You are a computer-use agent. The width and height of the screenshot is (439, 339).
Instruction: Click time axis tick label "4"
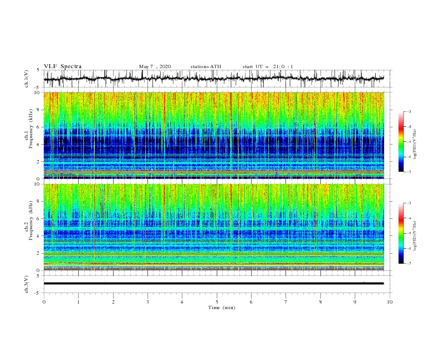[x=182, y=302]
